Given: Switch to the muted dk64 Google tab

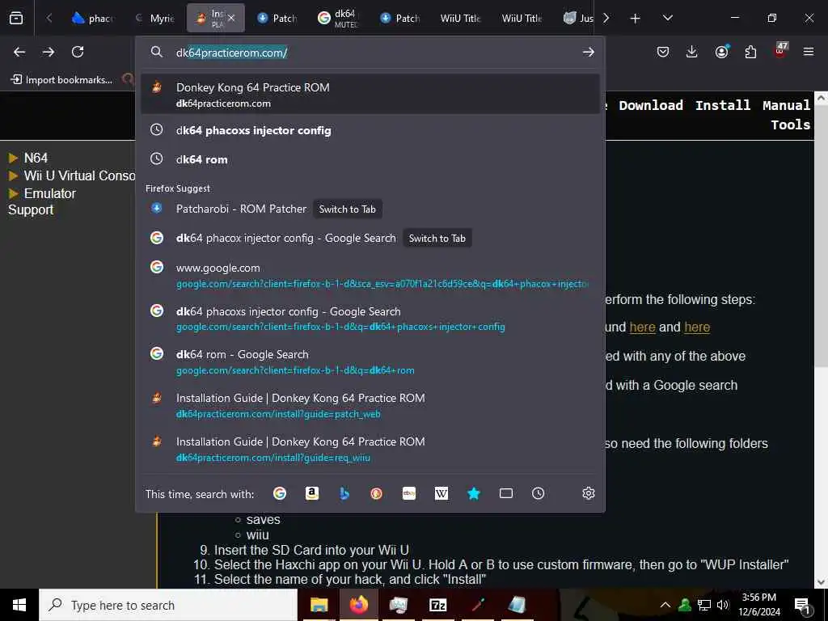Looking at the screenshot, I should pos(339,18).
